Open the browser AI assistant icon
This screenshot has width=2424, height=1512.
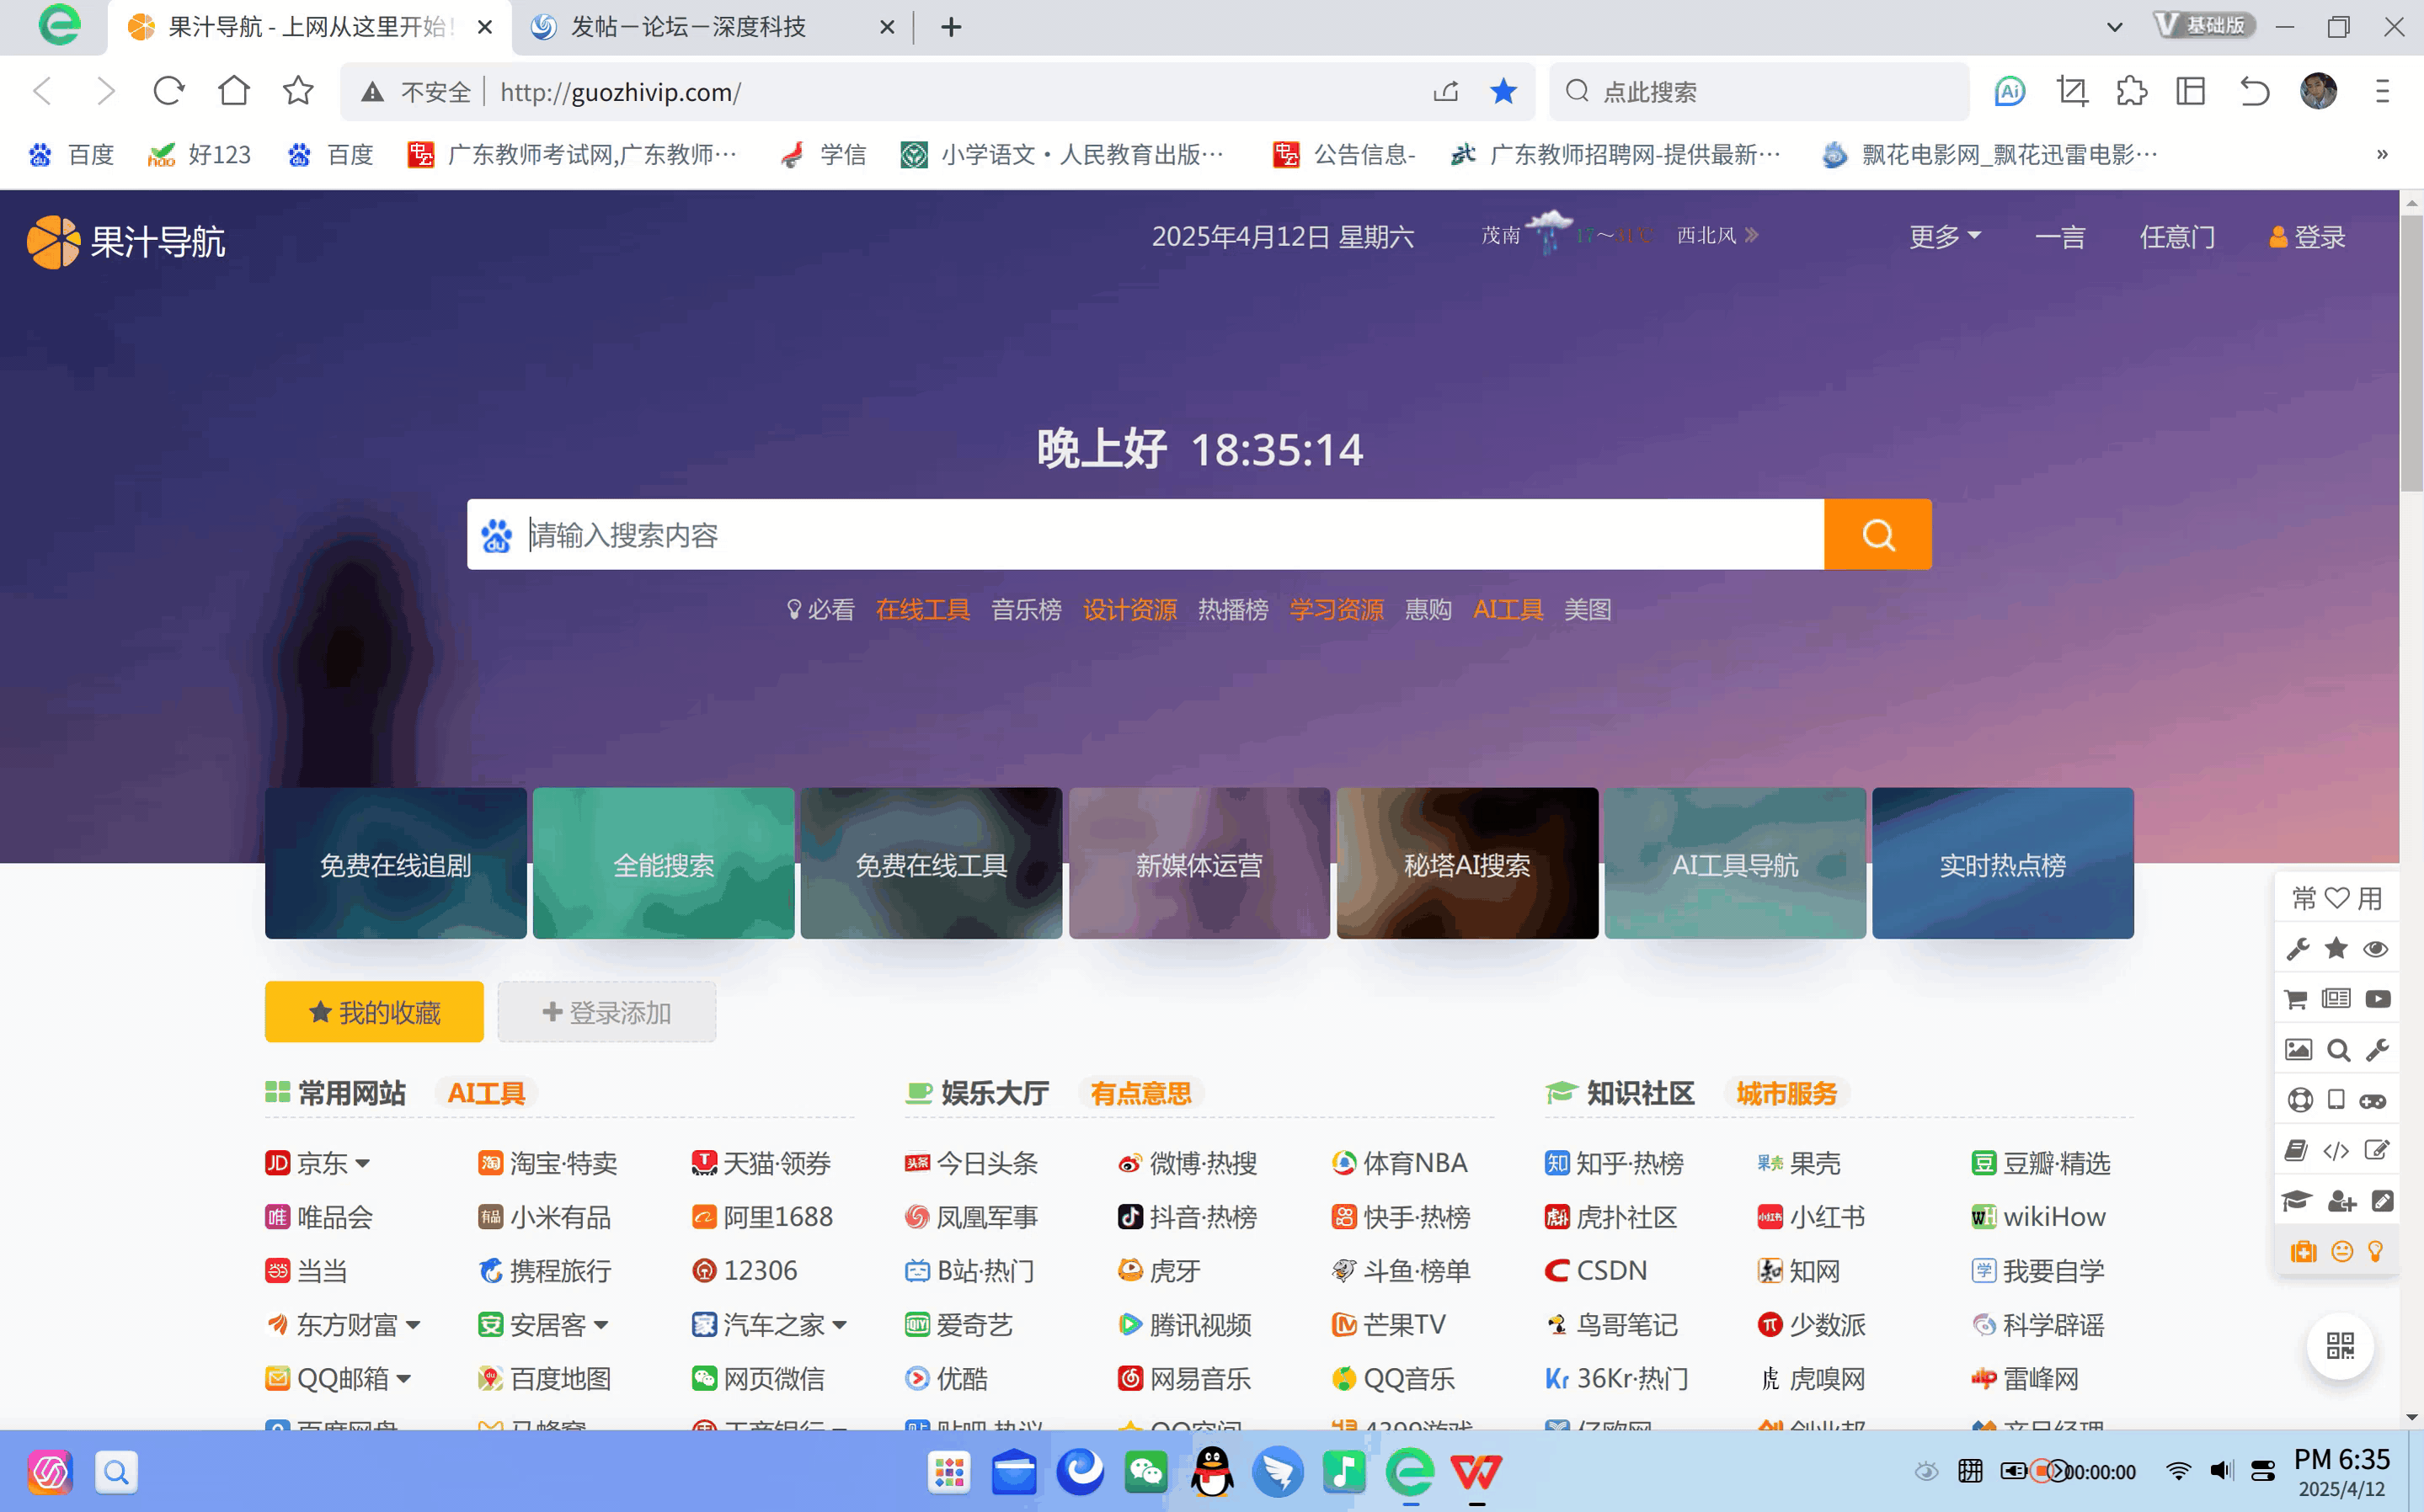[x=2010, y=92]
